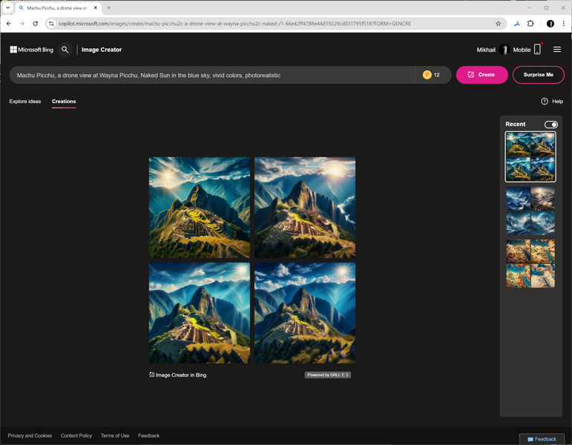Click the blue extension icon in browser toolbar

pyautogui.click(x=517, y=23)
